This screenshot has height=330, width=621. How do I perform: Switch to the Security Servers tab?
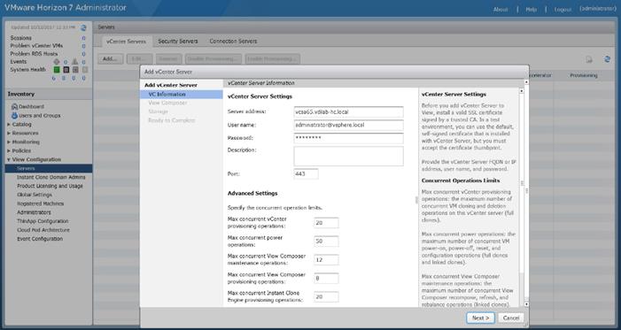178,42
